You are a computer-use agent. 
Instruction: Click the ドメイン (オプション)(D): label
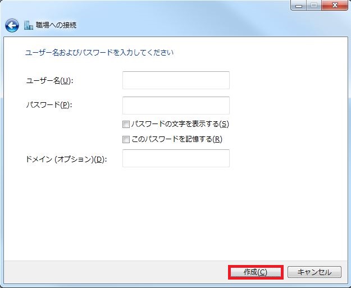66,159
